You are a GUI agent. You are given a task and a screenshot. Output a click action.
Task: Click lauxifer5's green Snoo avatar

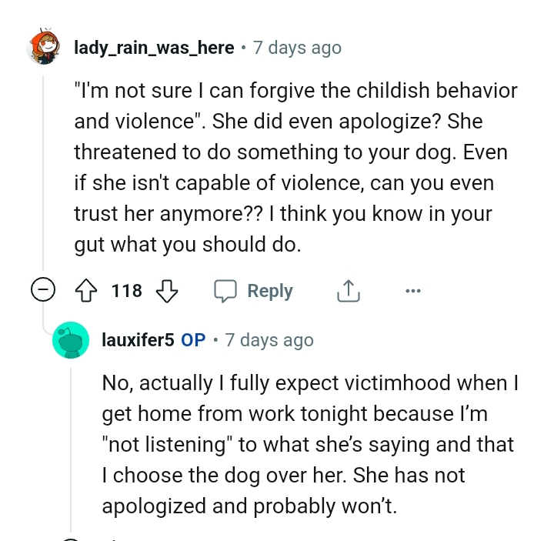click(x=70, y=340)
